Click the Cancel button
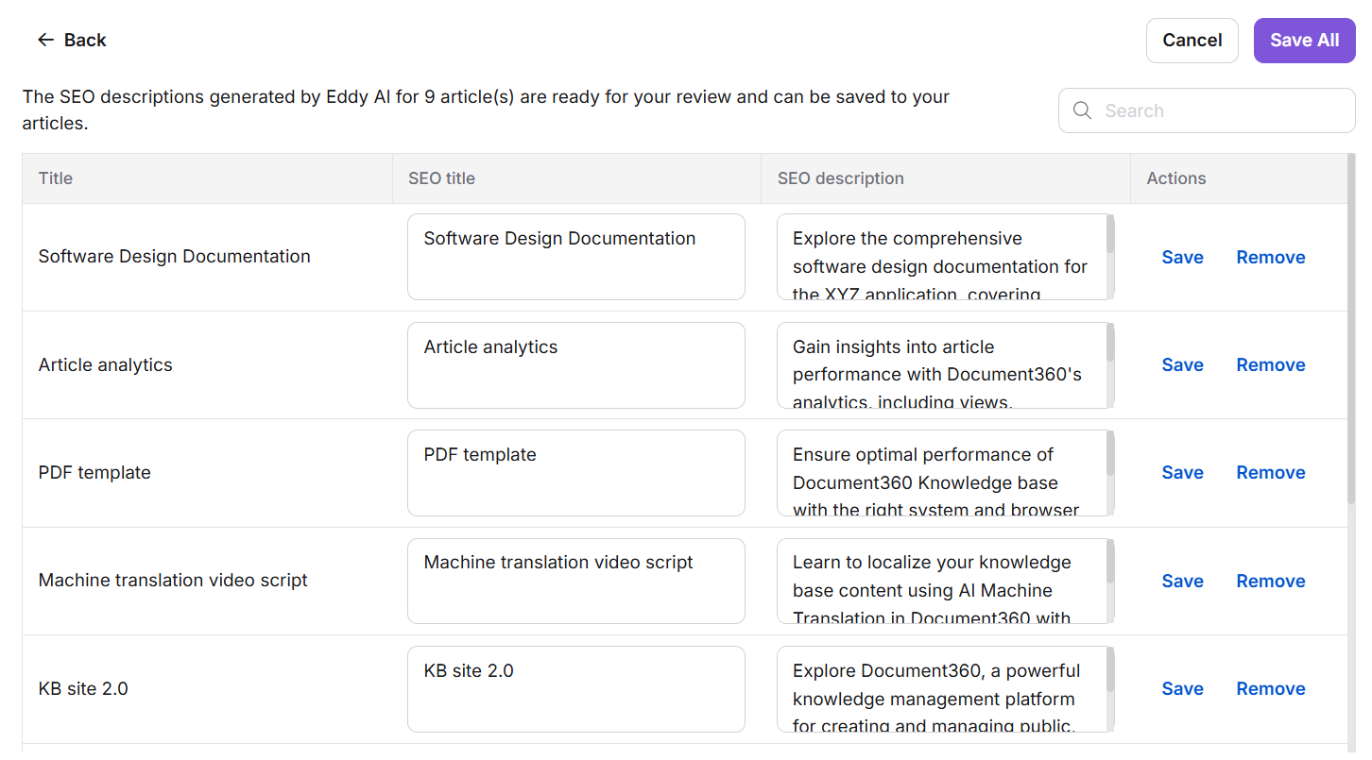The width and height of the screenshot is (1372, 760). point(1192,40)
